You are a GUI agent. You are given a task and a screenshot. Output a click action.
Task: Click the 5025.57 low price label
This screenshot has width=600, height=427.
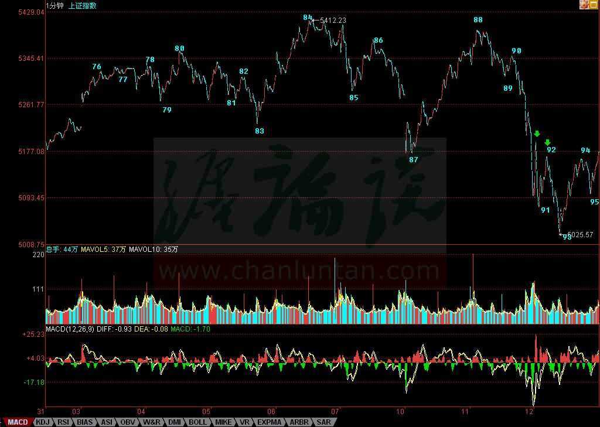click(580, 235)
